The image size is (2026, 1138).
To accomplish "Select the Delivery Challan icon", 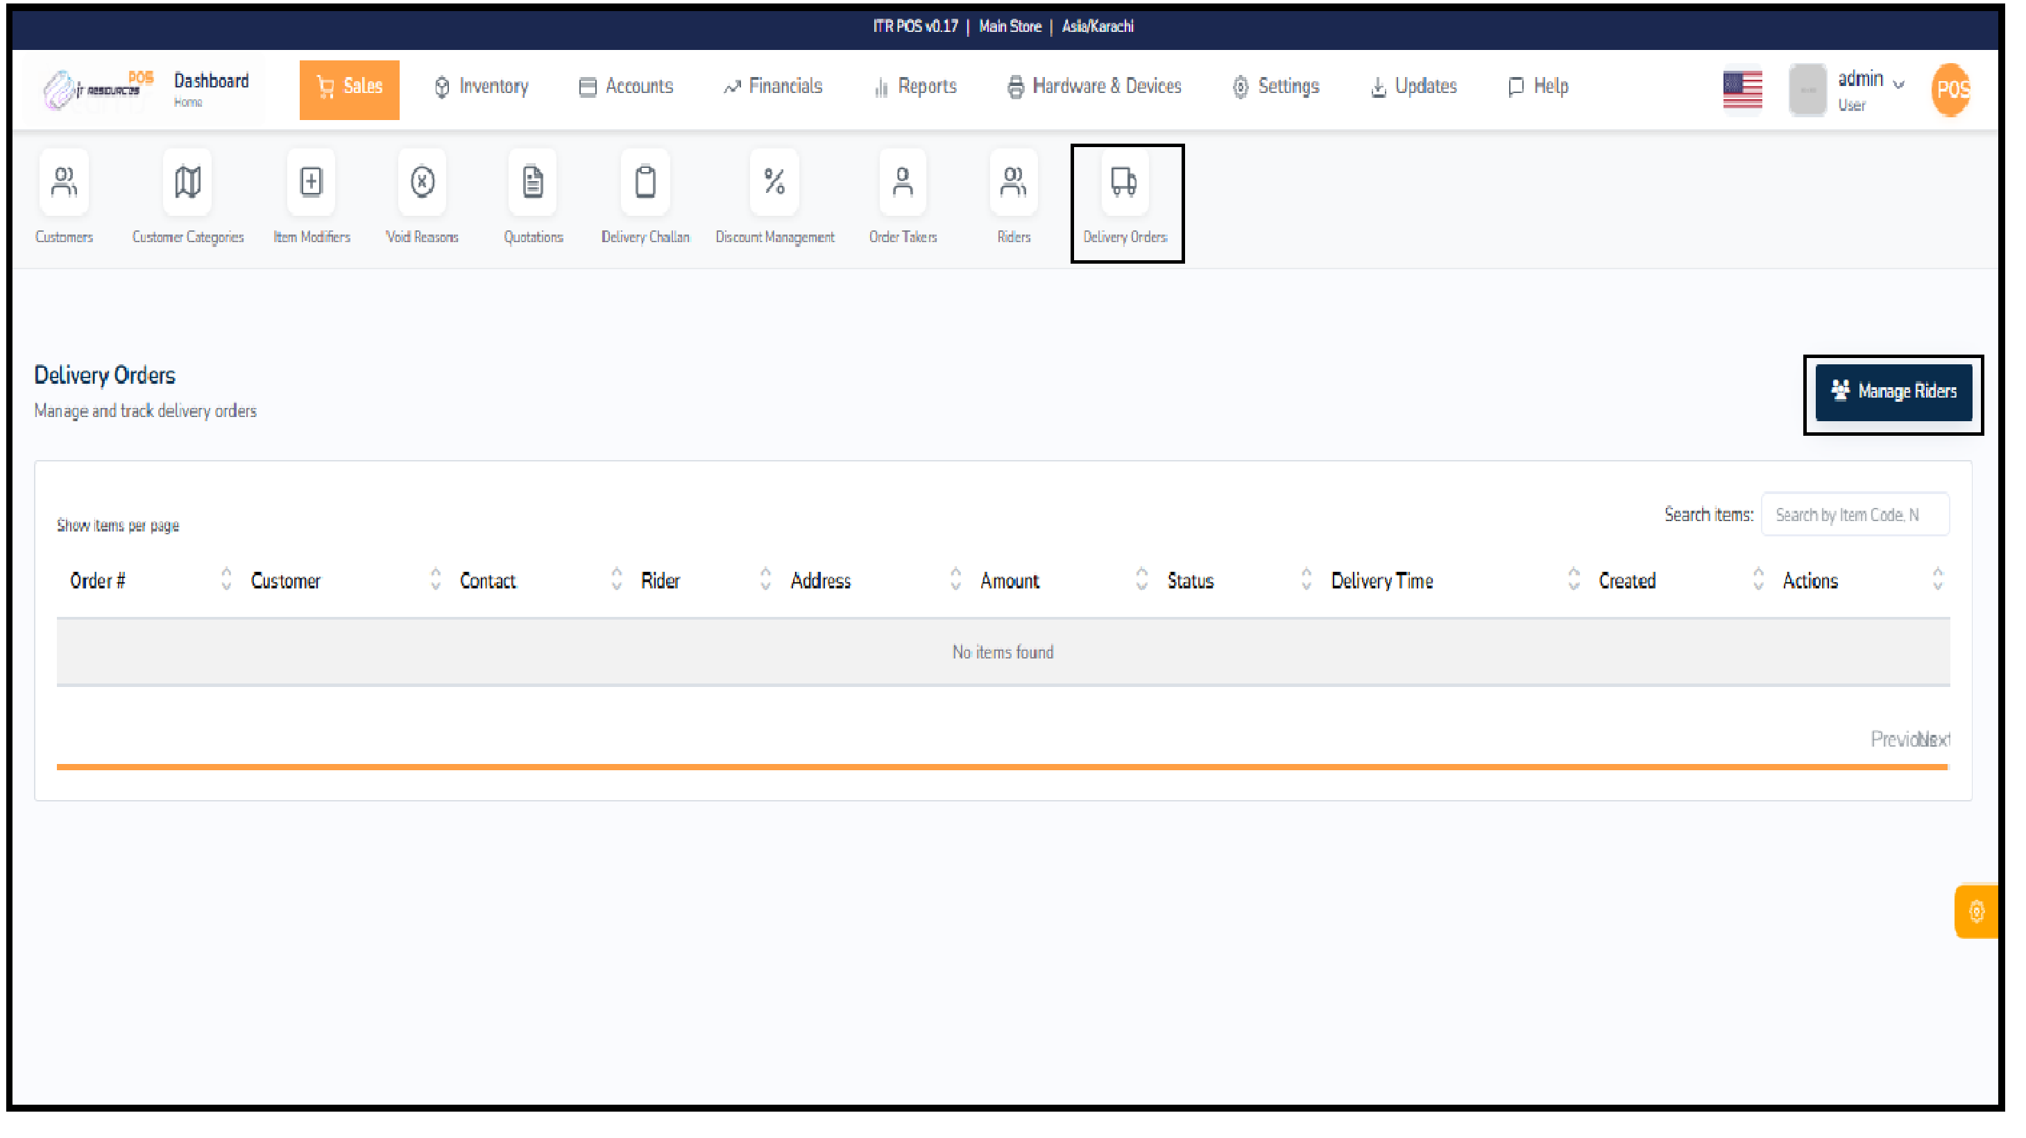I will tap(644, 196).
